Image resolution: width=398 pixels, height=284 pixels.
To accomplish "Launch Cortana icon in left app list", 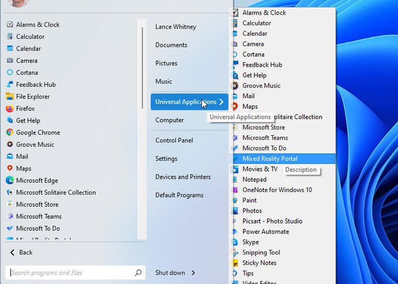I will [x=10, y=72].
